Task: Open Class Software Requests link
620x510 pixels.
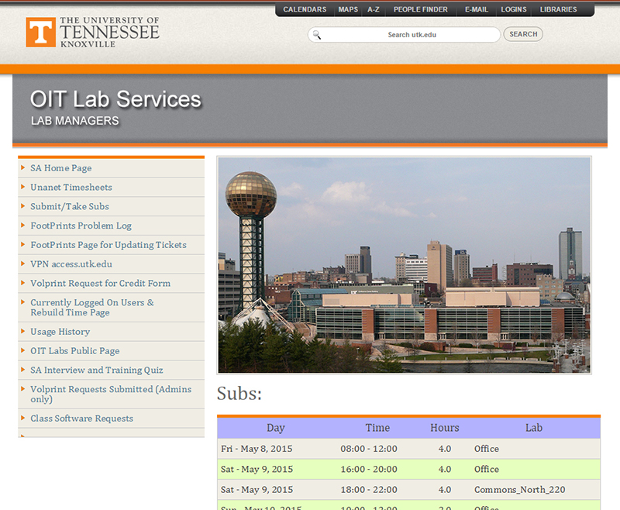Action: [x=82, y=419]
